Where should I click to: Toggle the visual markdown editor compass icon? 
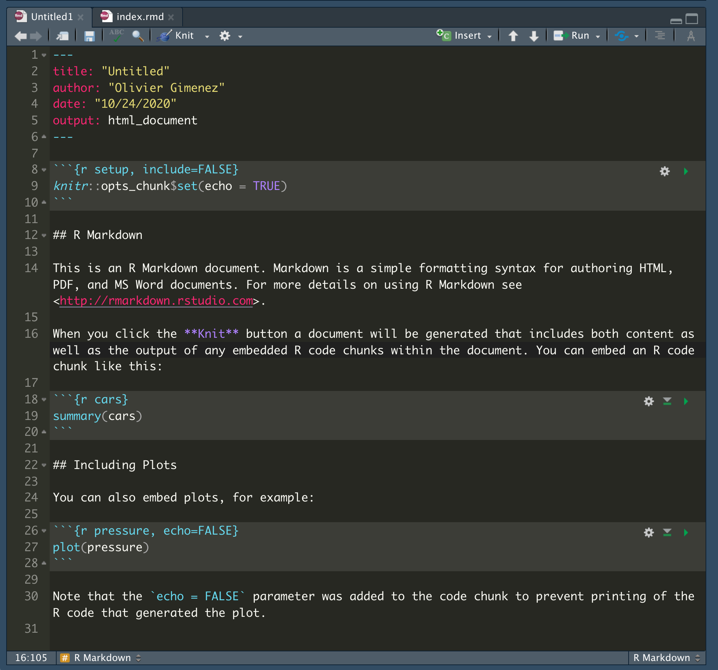click(x=691, y=36)
